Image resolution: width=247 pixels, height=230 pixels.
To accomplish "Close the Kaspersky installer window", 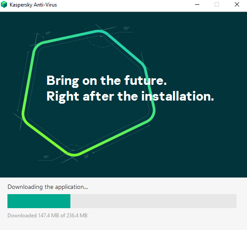I will pyautogui.click(x=237, y=4).
